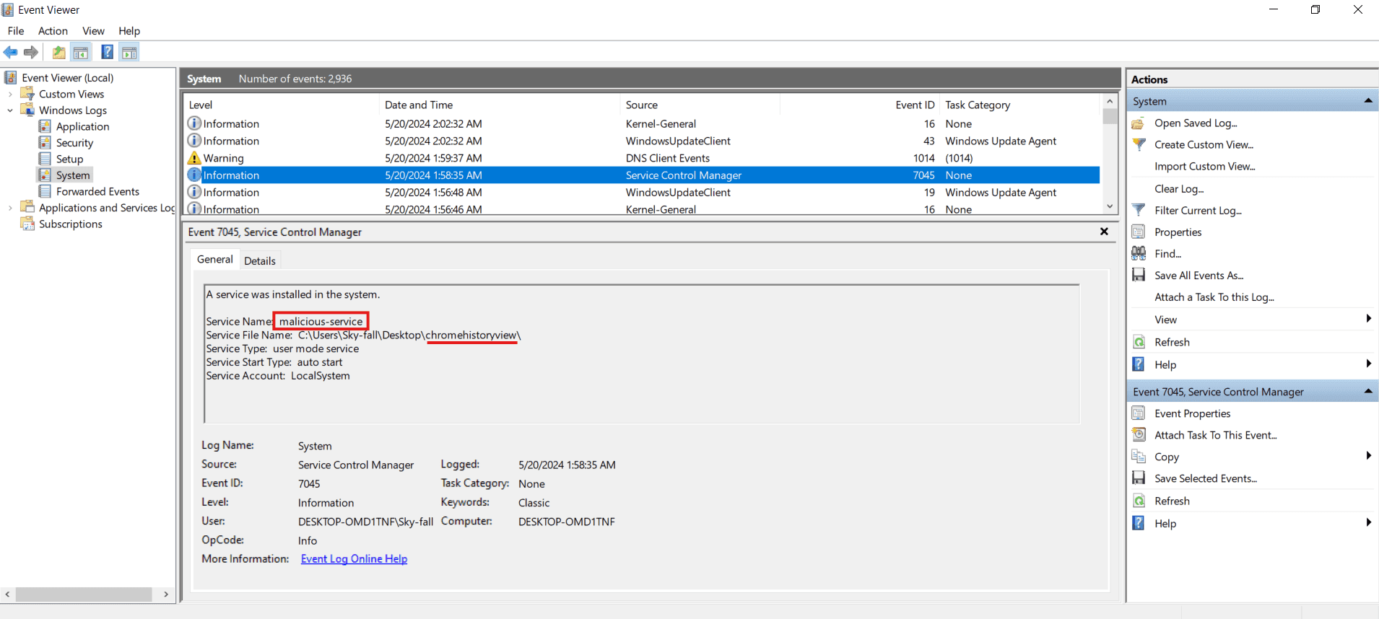This screenshot has height=619, width=1379.
Task: Collapse the Windows Logs node
Action: point(10,110)
